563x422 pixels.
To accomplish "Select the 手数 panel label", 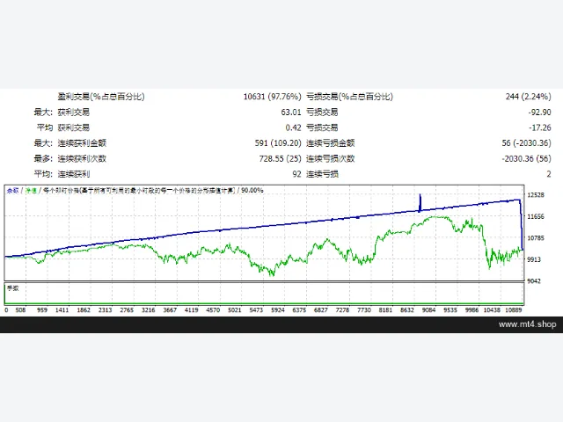I will [x=13, y=288].
